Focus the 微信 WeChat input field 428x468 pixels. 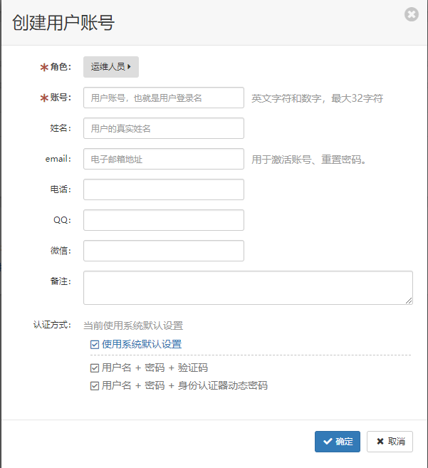(x=164, y=251)
